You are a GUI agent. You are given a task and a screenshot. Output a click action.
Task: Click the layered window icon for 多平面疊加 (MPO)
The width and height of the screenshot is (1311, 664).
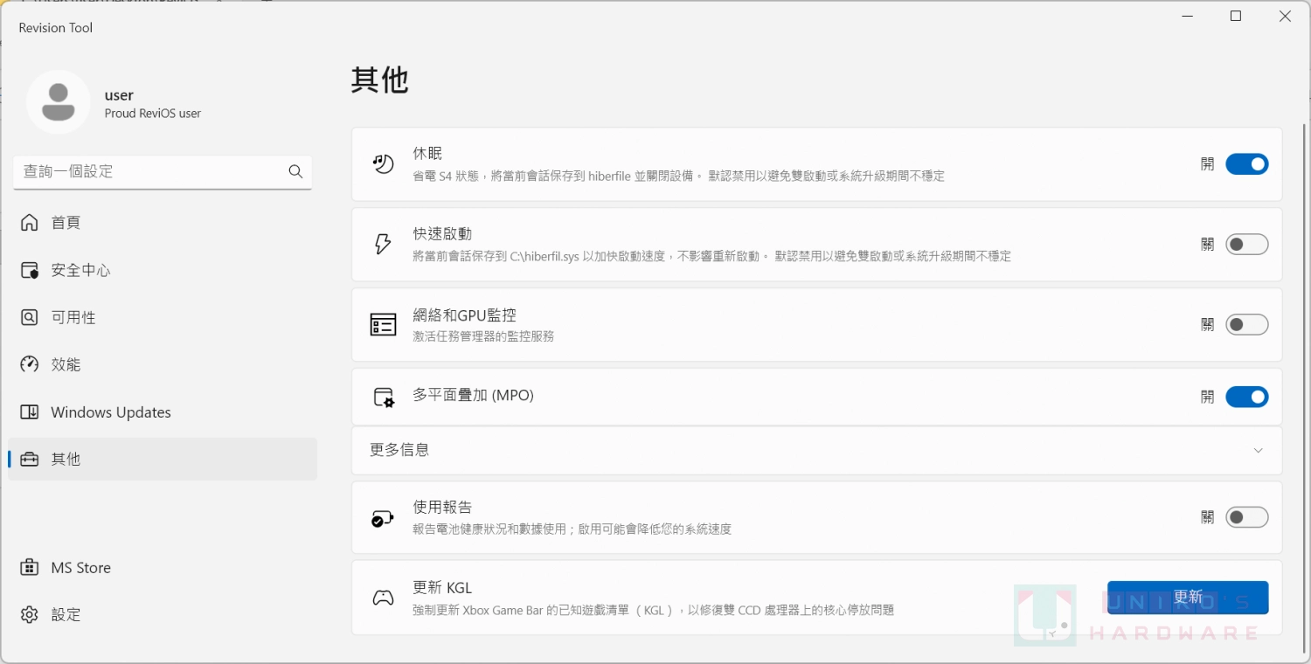[383, 397]
